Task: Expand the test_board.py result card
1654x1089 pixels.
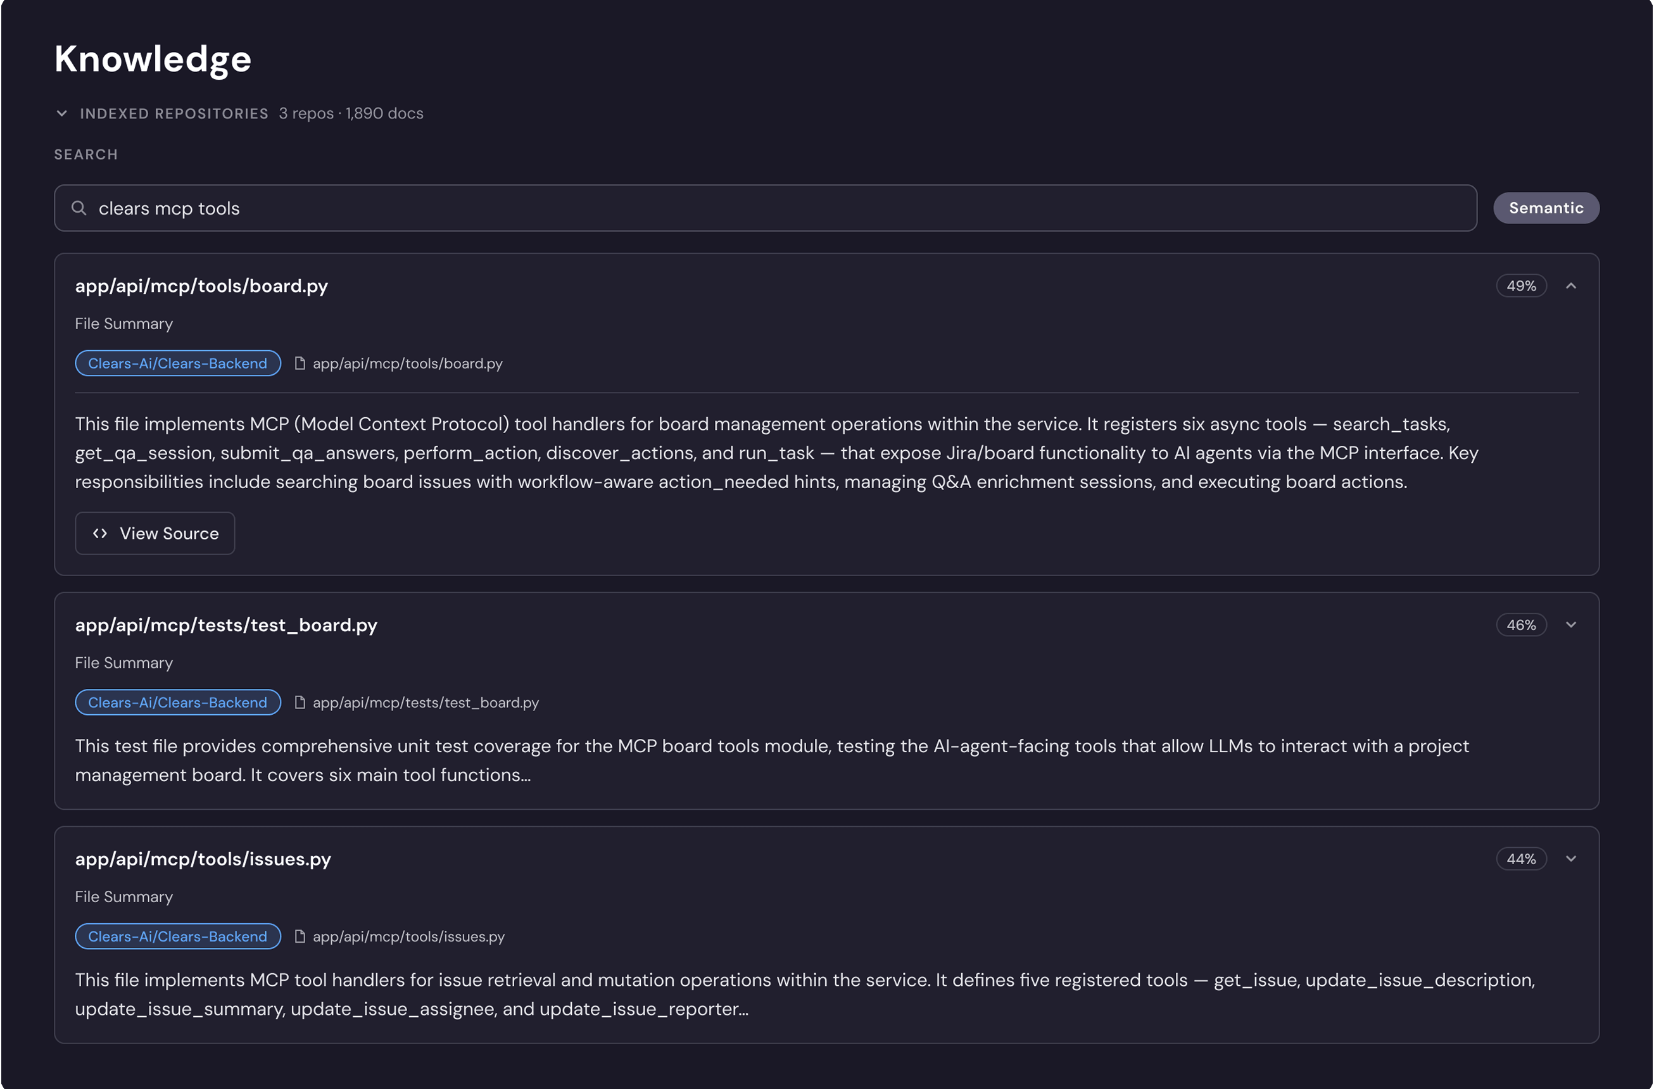Action: pyautogui.click(x=1570, y=625)
